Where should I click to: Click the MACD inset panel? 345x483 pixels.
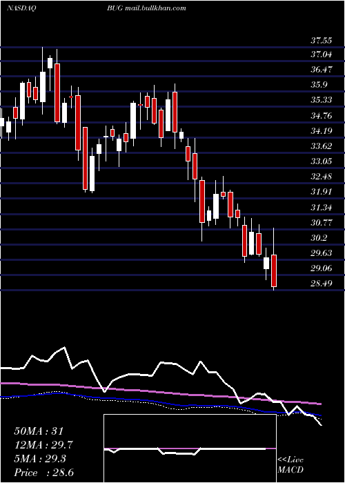190,448
